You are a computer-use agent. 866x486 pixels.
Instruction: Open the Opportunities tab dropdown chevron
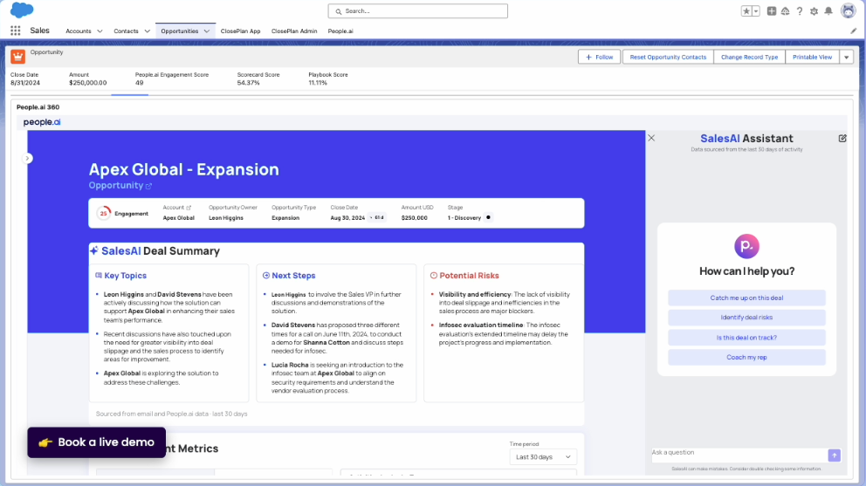coord(207,31)
